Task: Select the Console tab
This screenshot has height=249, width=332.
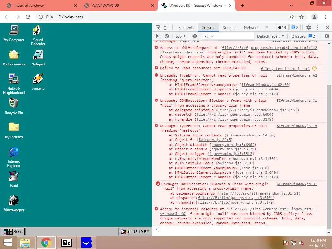Action: [208, 28]
